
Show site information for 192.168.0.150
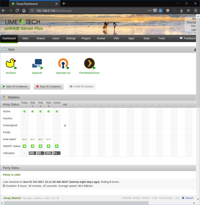(32, 11)
